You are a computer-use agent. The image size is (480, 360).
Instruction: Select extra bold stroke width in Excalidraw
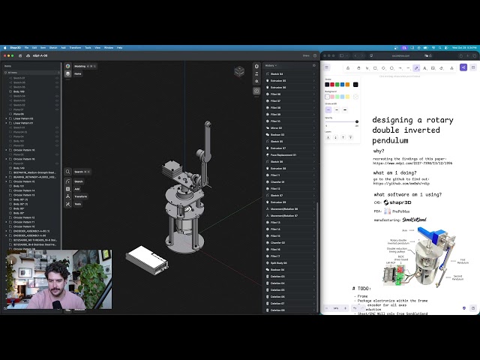coord(345,109)
